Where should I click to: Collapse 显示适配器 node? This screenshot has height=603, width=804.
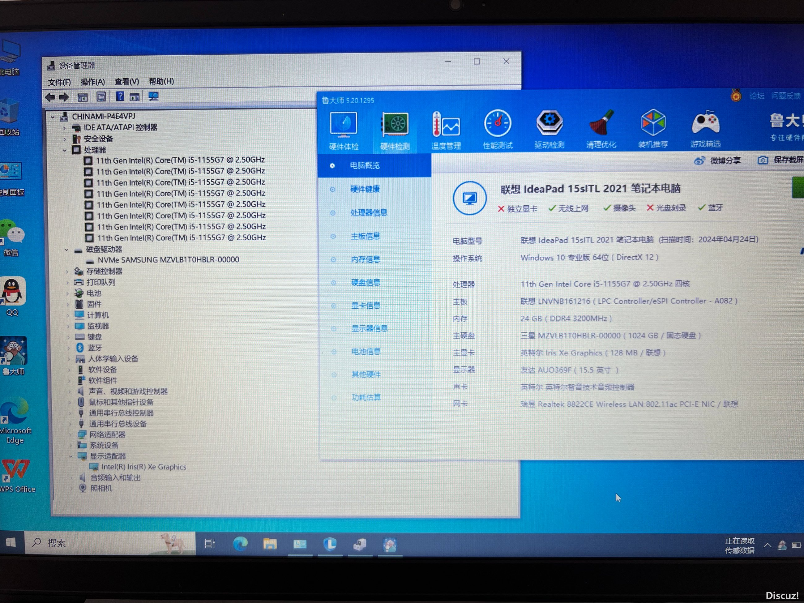pos(71,456)
